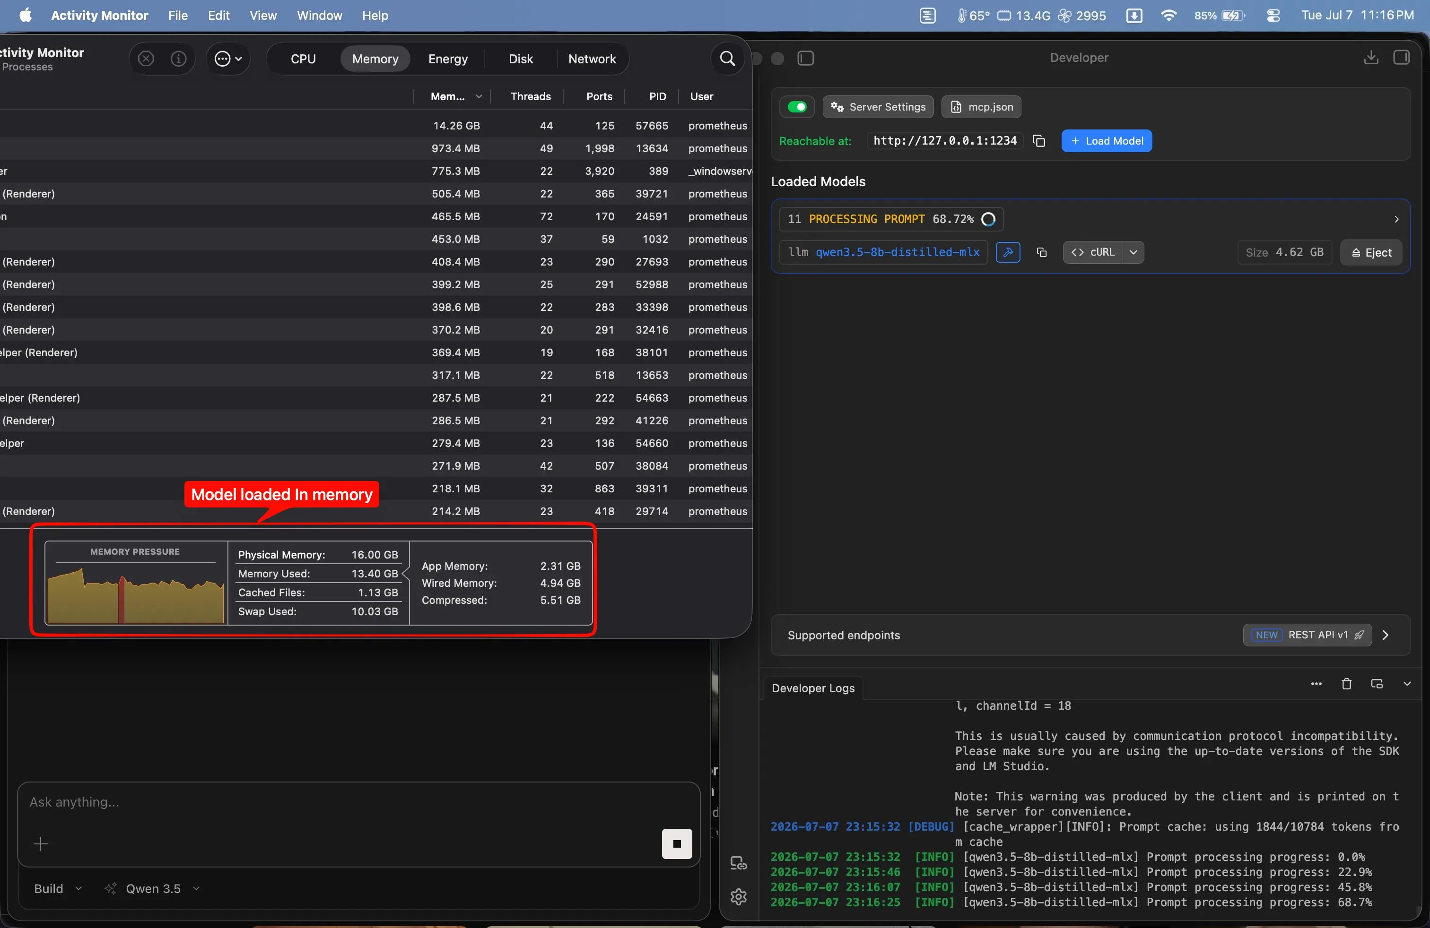The width and height of the screenshot is (1430, 928).
Task: Sort by the Threads column header
Action: [530, 97]
